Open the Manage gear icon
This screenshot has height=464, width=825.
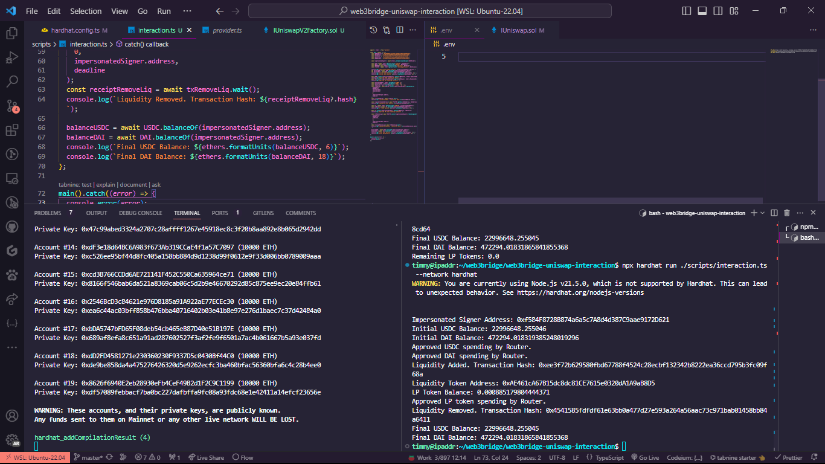(x=12, y=439)
